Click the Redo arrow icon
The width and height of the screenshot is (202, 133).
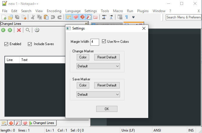point(60,17)
